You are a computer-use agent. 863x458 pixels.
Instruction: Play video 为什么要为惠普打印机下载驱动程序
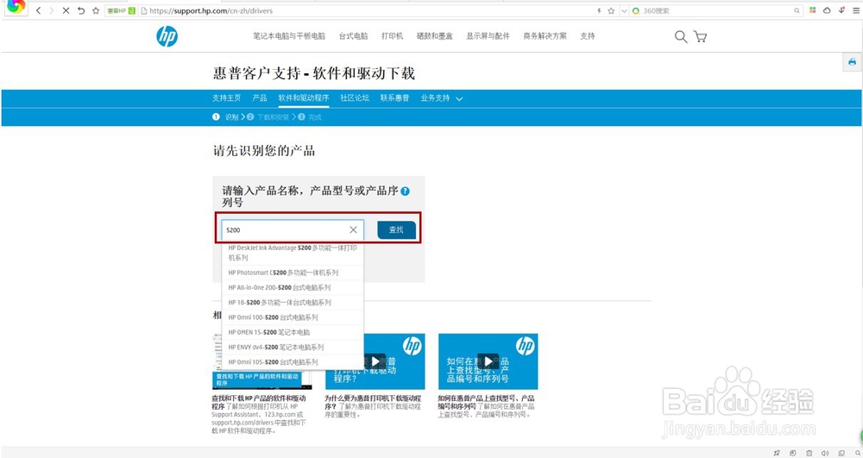(x=375, y=361)
